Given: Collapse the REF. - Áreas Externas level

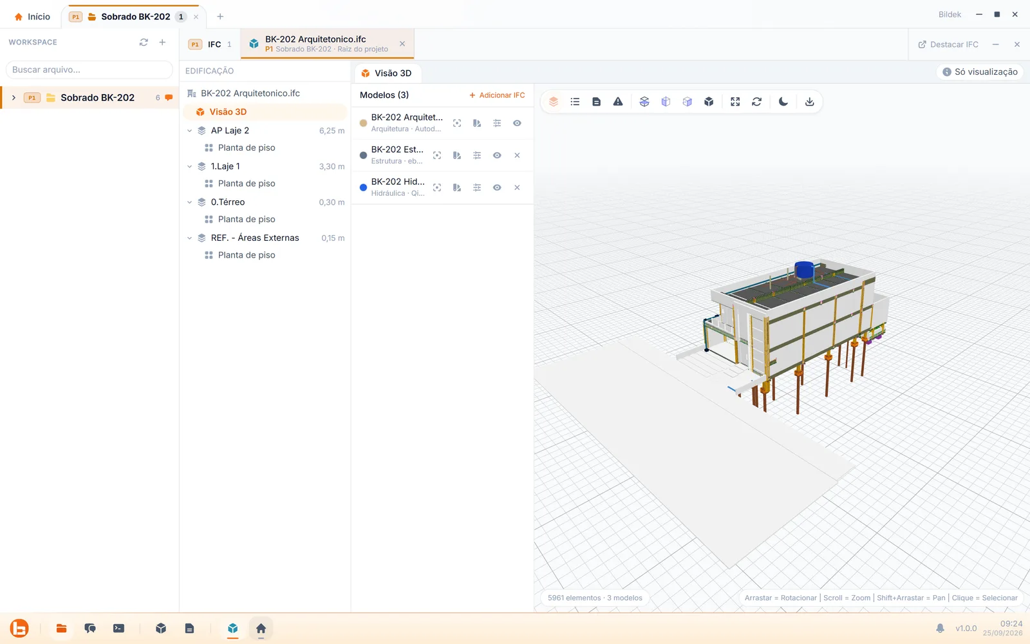Looking at the screenshot, I should pos(189,238).
